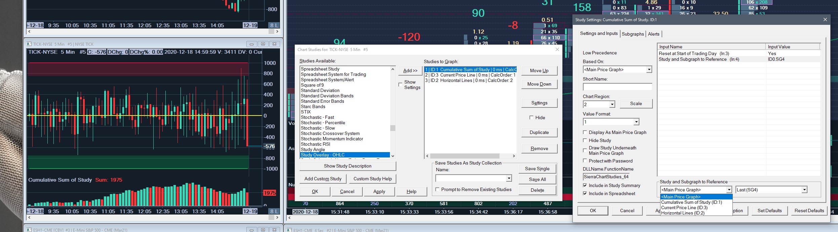
Task: Switch to Settings and Inputs tab
Action: coord(599,33)
